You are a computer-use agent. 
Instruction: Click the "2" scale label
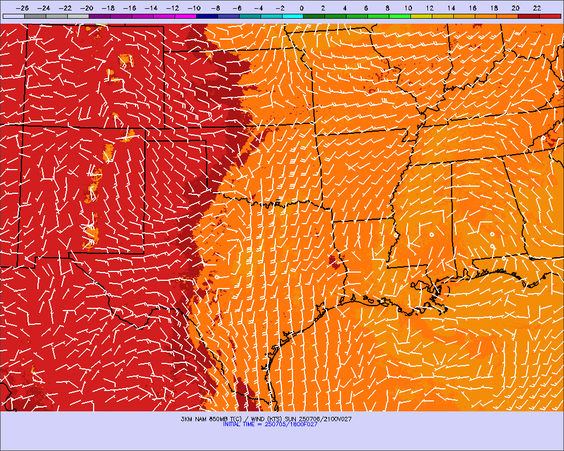(323, 8)
